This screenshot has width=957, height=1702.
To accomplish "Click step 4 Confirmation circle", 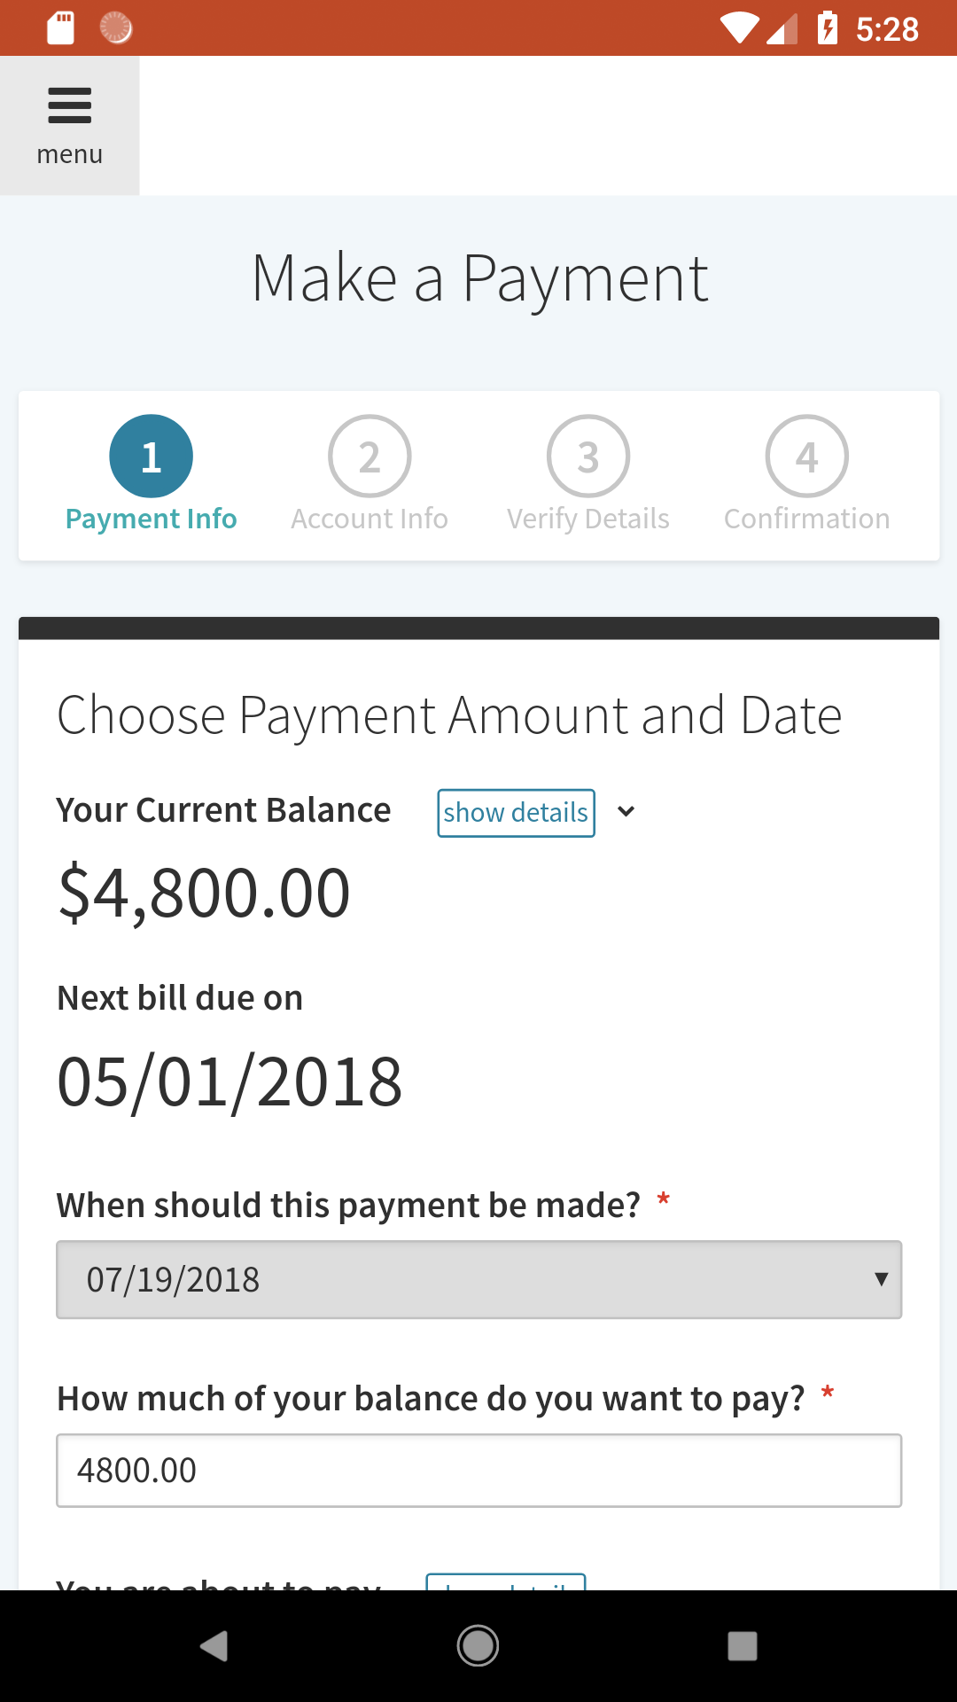I will [806, 457].
